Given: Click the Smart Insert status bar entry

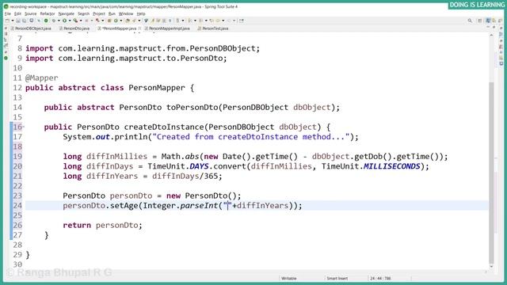Looking at the screenshot, I should pos(337,278).
